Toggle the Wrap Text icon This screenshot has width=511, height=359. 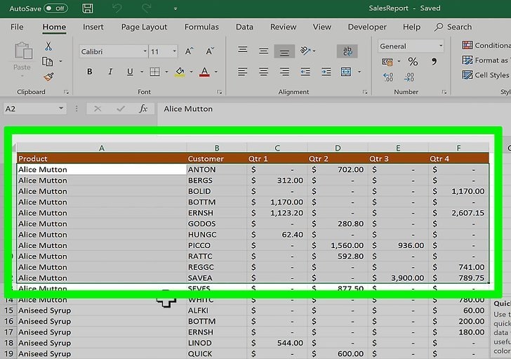pyautogui.click(x=347, y=51)
